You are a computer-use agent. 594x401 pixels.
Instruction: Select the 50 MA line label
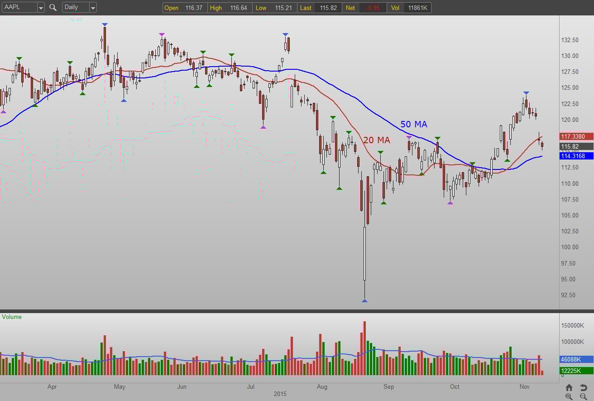(414, 124)
